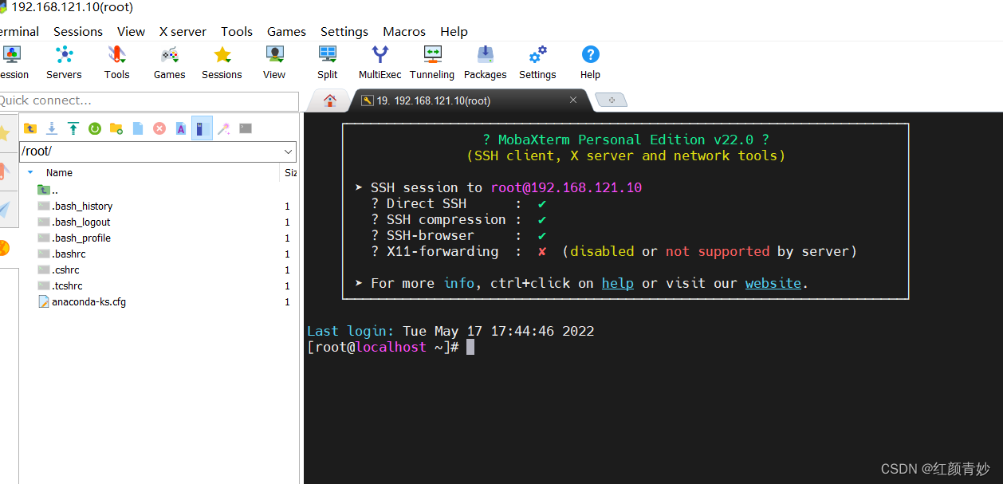The width and height of the screenshot is (1003, 484).
Task: Open the Macros menu
Action: tap(404, 32)
